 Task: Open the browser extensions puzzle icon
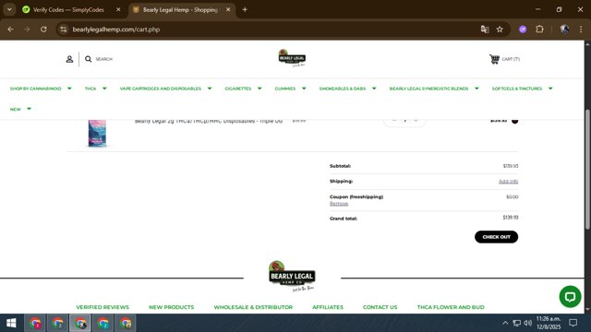tap(539, 30)
